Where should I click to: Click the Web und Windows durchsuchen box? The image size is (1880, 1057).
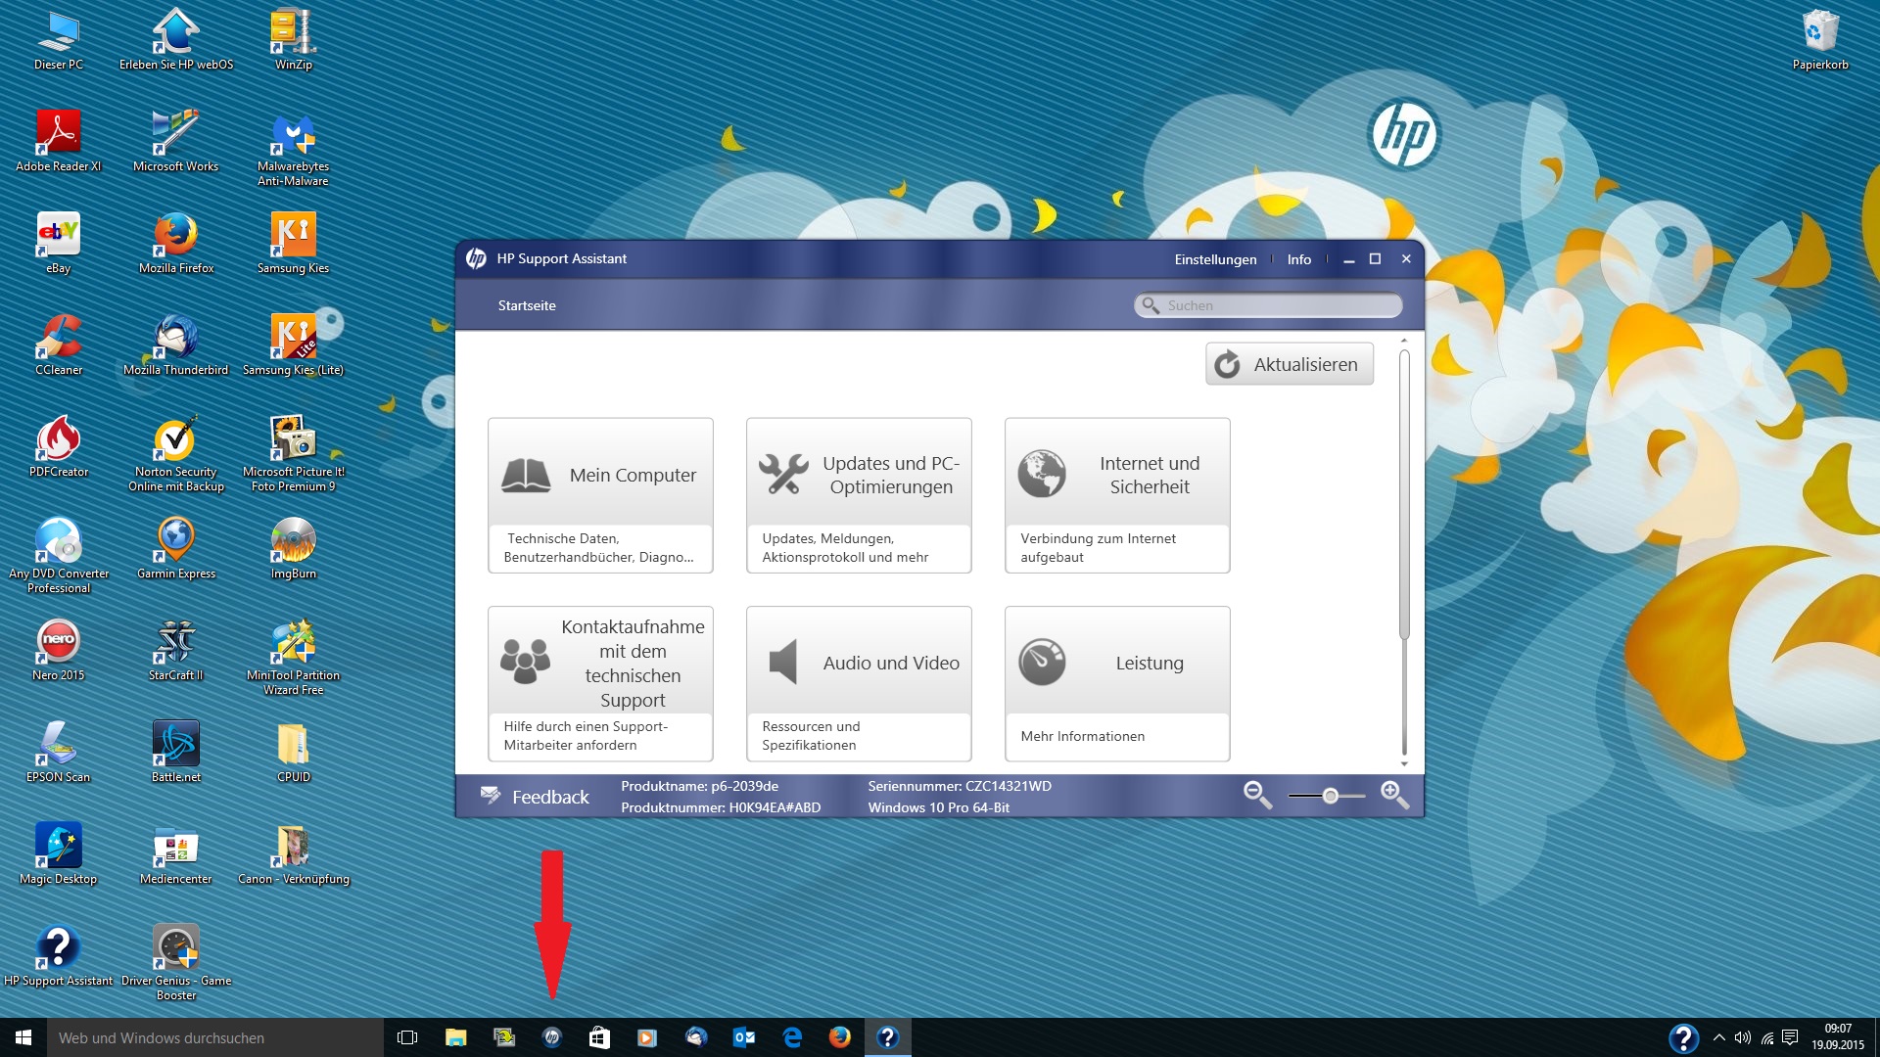pyautogui.click(x=215, y=1037)
